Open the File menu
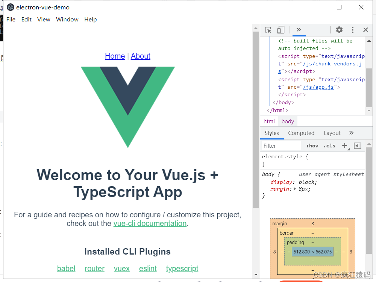This screenshot has height=282, width=376. coord(11,20)
